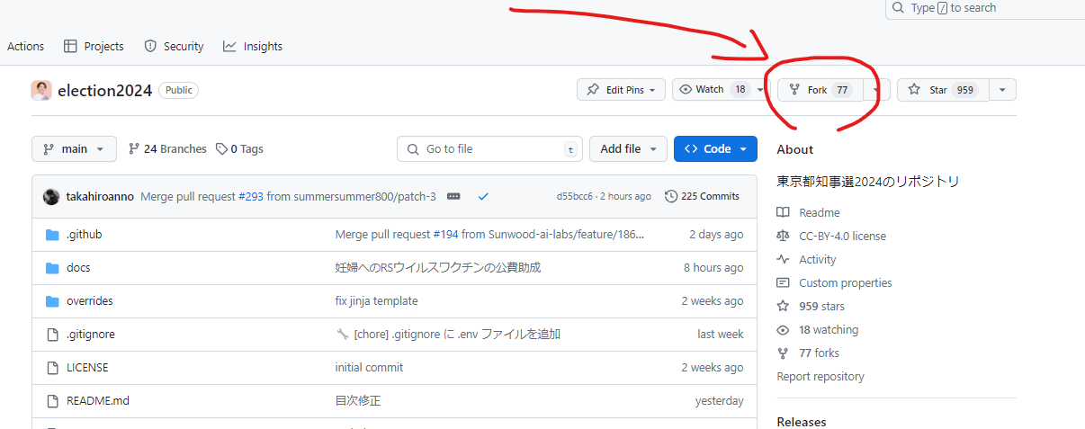Viewport: 1085px width, 429px height.
Task: Focus the 'Go to file' input
Action: [x=489, y=148]
